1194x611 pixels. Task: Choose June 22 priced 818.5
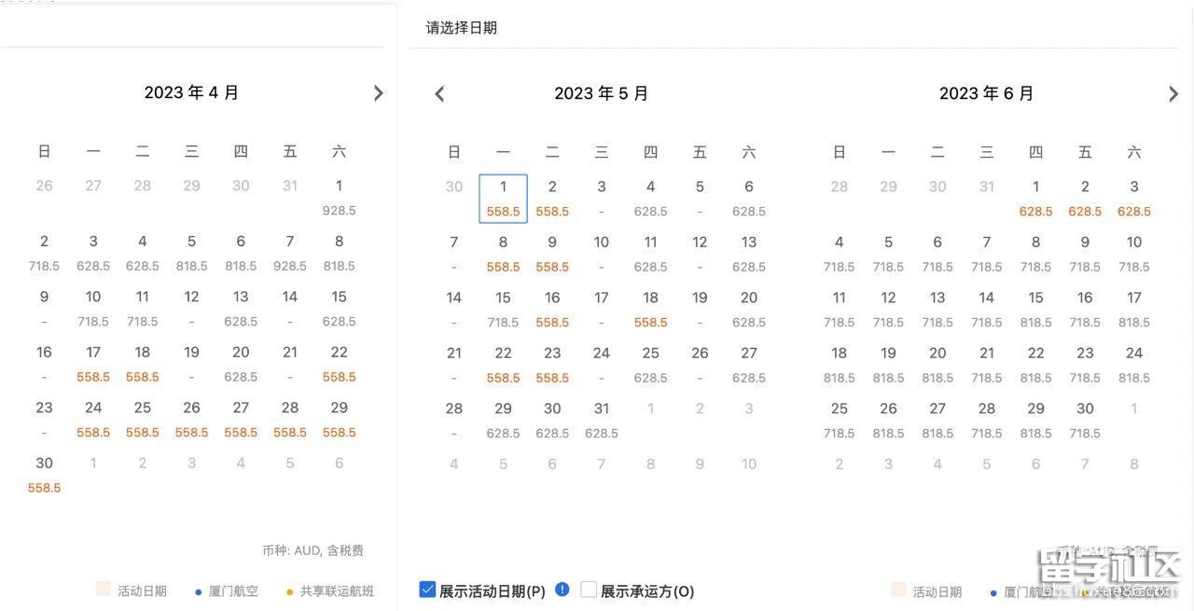(1035, 365)
